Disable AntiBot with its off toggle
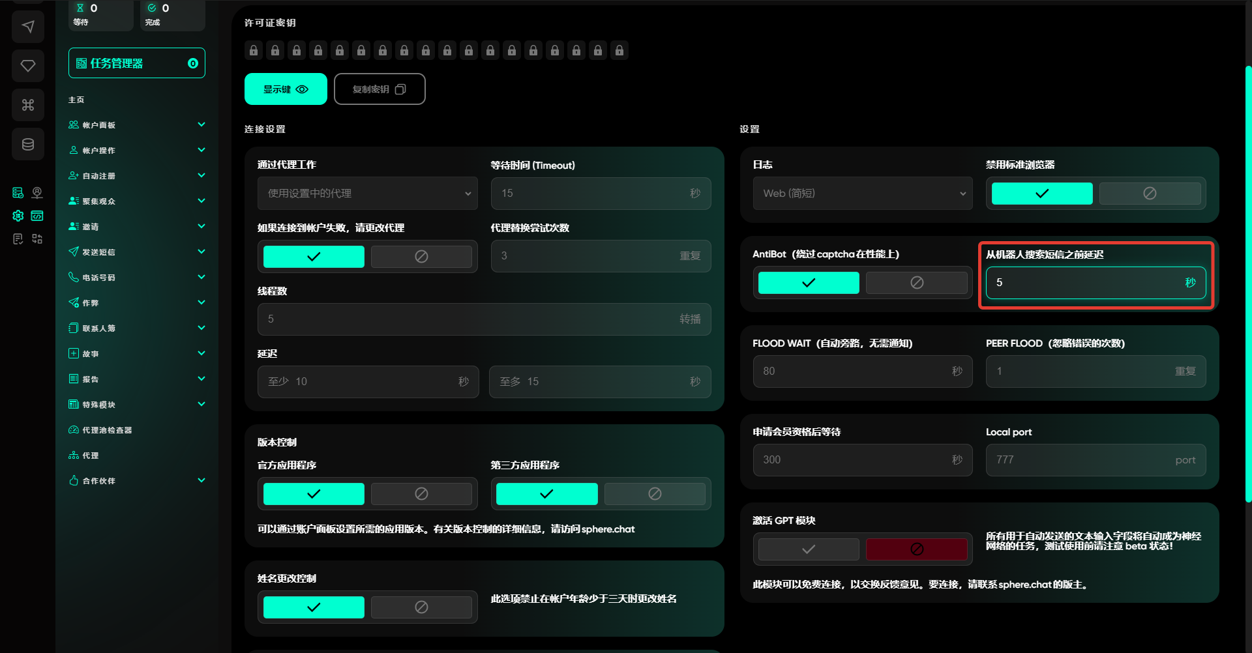This screenshot has height=653, width=1252. 916,283
